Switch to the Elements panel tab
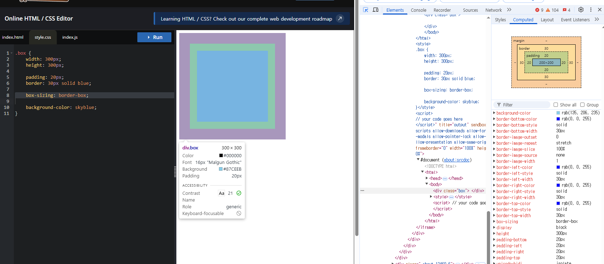 (395, 10)
